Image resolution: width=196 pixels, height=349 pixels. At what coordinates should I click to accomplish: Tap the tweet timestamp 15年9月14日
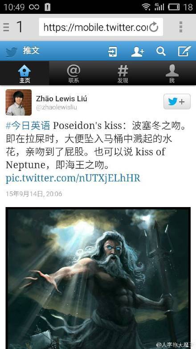pyautogui.click(x=34, y=194)
